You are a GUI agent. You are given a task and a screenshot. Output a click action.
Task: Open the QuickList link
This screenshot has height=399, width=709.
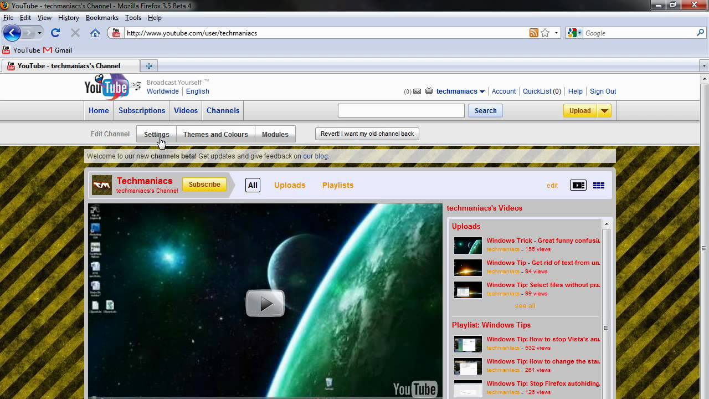[x=542, y=91]
